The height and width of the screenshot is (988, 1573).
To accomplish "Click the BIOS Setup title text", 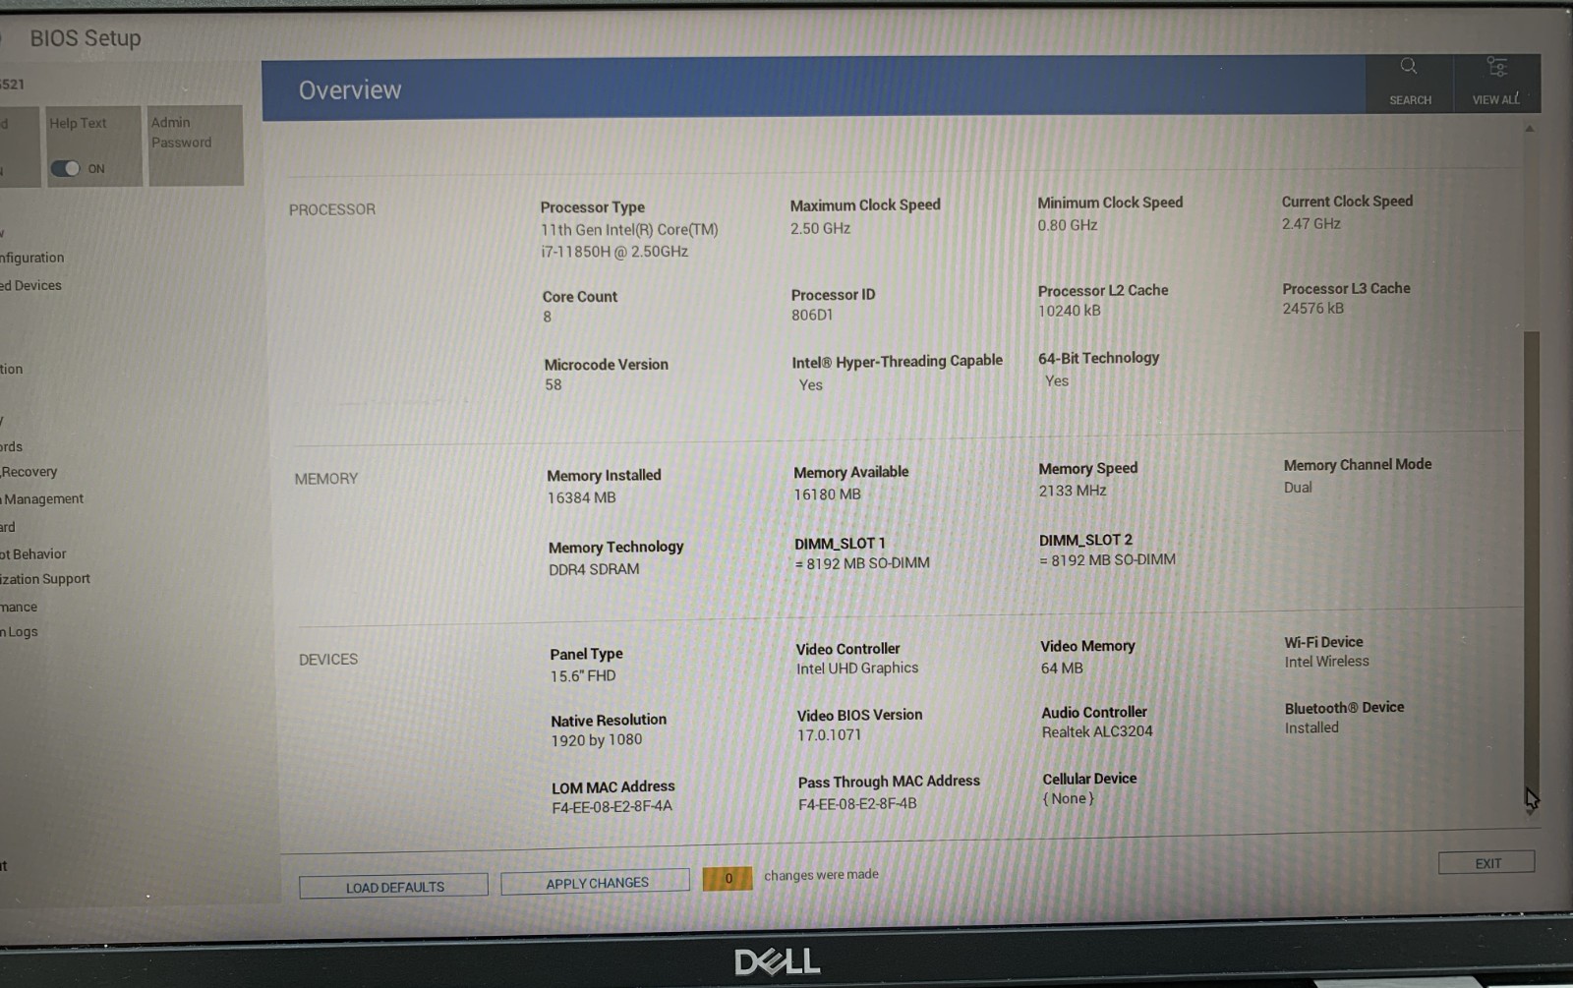I will tap(86, 38).
